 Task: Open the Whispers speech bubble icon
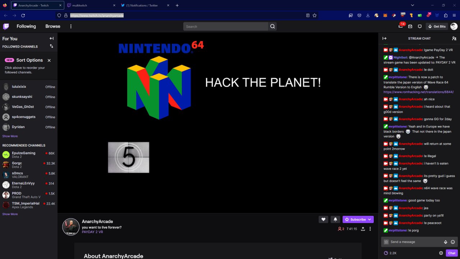[x=419, y=26]
